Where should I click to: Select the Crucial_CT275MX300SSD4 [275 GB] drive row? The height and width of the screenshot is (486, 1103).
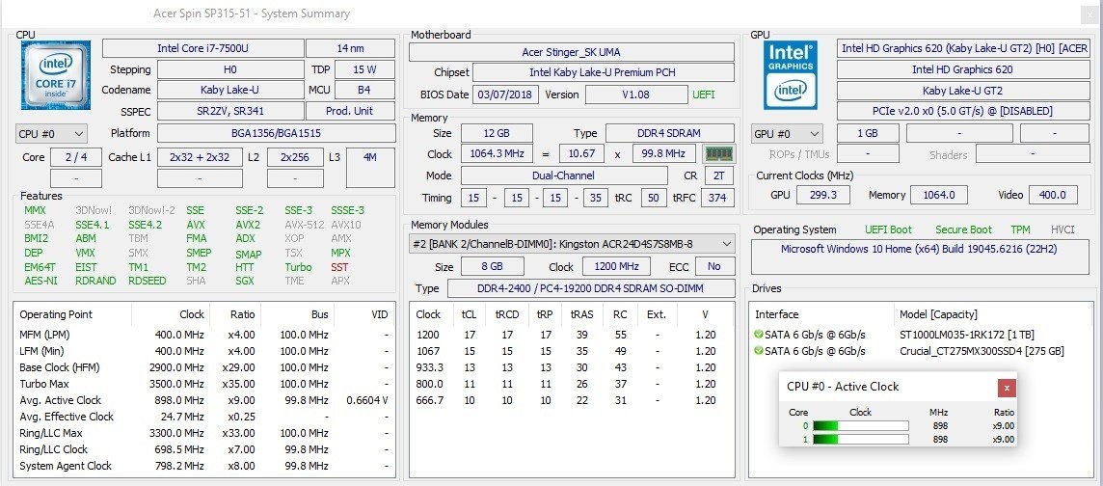pyautogui.click(x=920, y=351)
